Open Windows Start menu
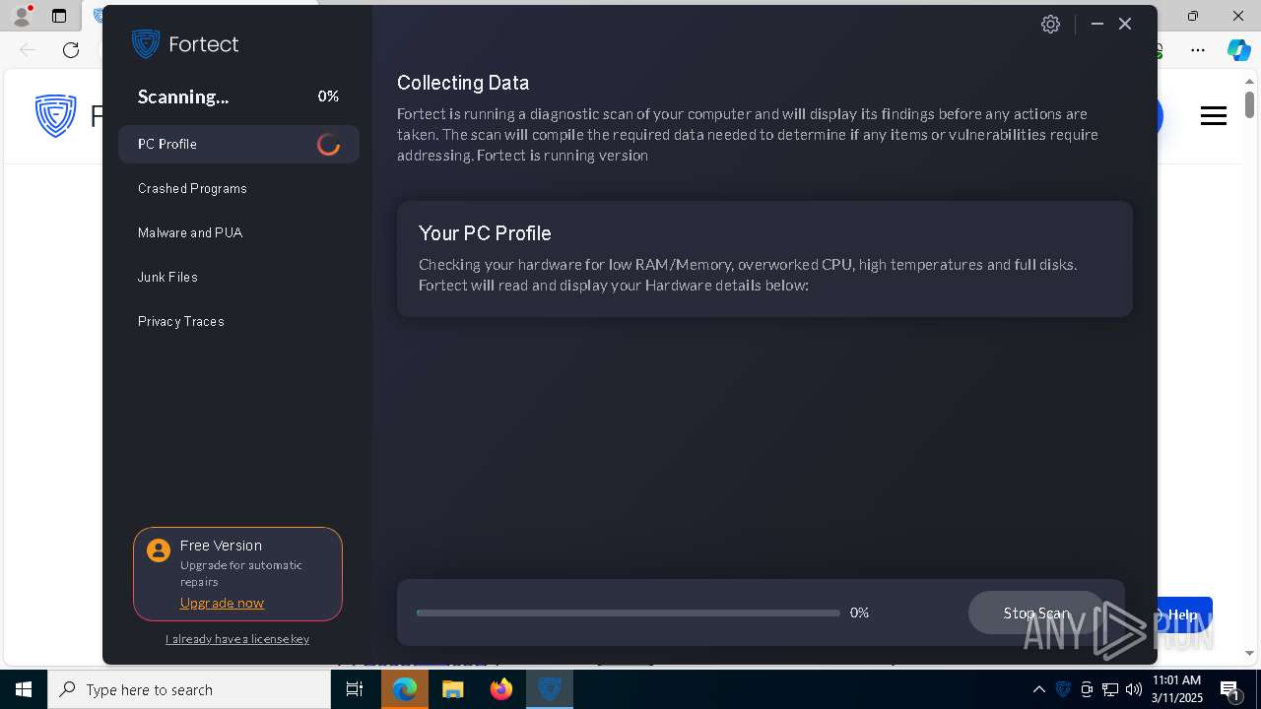The width and height of the screenshot is (1261, 709). click(24, 689)
